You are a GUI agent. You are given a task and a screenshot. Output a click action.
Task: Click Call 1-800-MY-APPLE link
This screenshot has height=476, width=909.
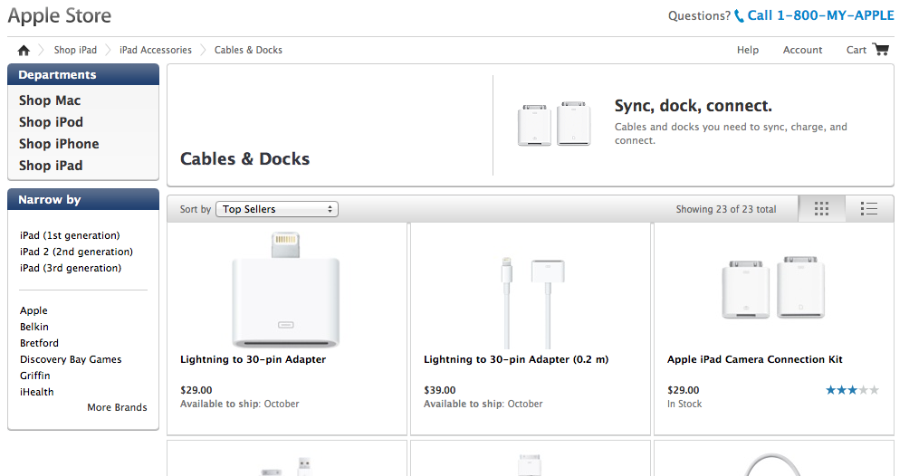(x=821, y=15)
